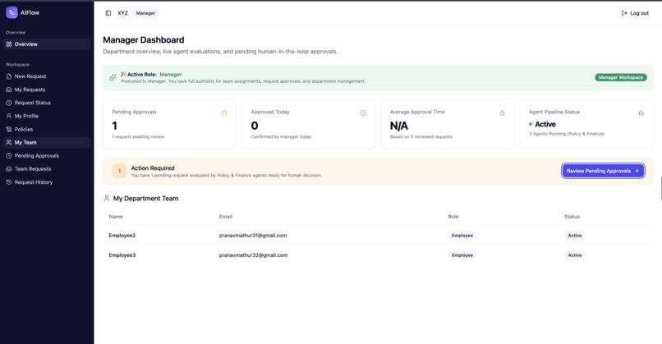662x344 pixels.
Task: Click the Log out arrow icon
Action: tap(624, 13)
